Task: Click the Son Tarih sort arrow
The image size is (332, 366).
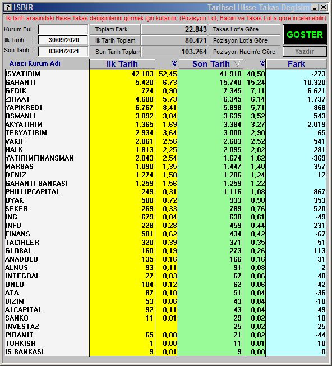Action: coord(237,64)
